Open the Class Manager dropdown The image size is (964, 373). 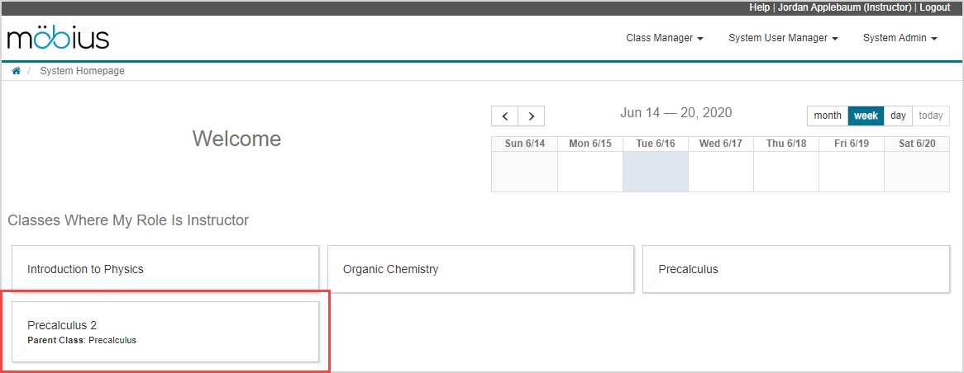[x=664, y=38]
